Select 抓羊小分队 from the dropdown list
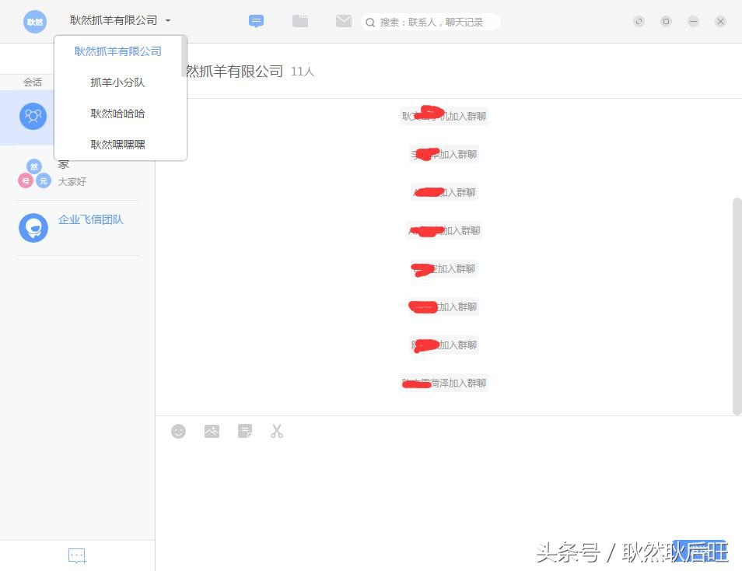 click(117, 82)
